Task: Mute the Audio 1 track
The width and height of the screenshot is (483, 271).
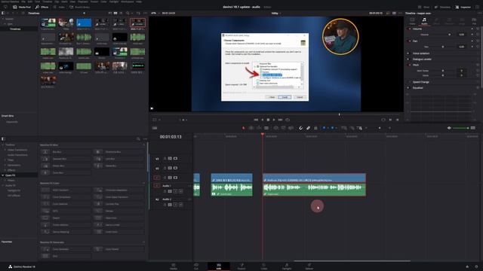Action: [x=181, y=191]
